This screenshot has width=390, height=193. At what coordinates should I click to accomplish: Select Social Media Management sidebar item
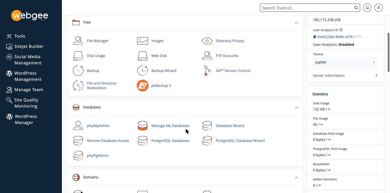(24, 60)
